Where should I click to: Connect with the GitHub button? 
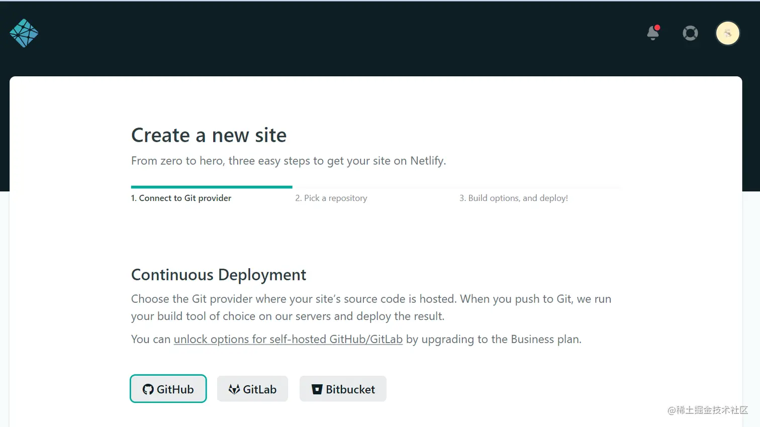(x=168, y=389)
